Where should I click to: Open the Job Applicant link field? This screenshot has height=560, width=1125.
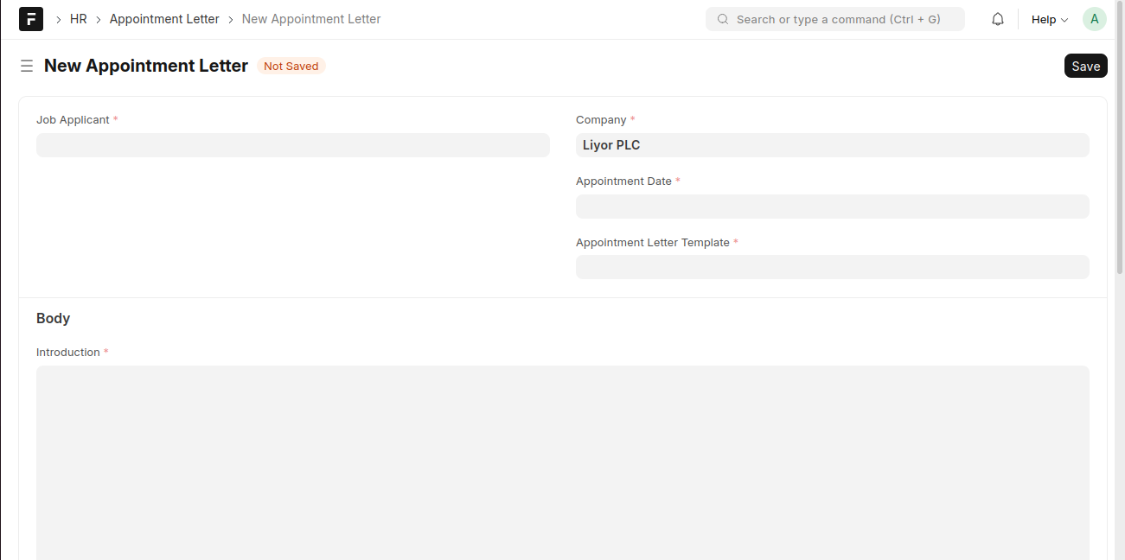[x=292, y=145]
